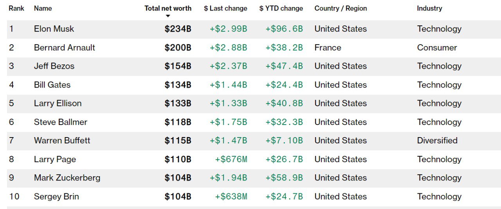This screenshot has width=501, height=209.
Task: Open Mark Zuckerberg's profile
Action: click(x=67, y=178)
